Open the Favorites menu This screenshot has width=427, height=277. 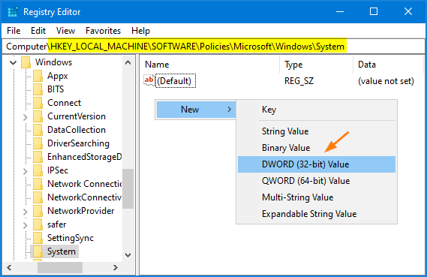[104, 31]
